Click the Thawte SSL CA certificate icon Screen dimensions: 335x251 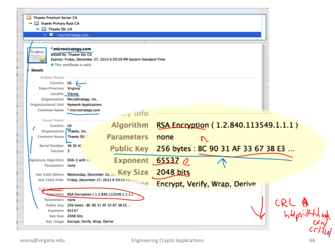tap(44, 29)
